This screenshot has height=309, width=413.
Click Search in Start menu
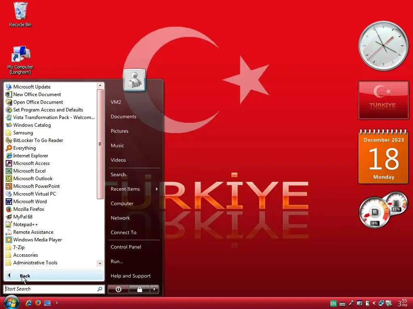coord(118,175)
